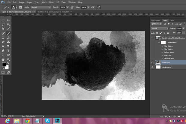Open Skype from the Windows taskbar
Image resolution: width=186 pixels, height=124 pixels.
point(47,120)
